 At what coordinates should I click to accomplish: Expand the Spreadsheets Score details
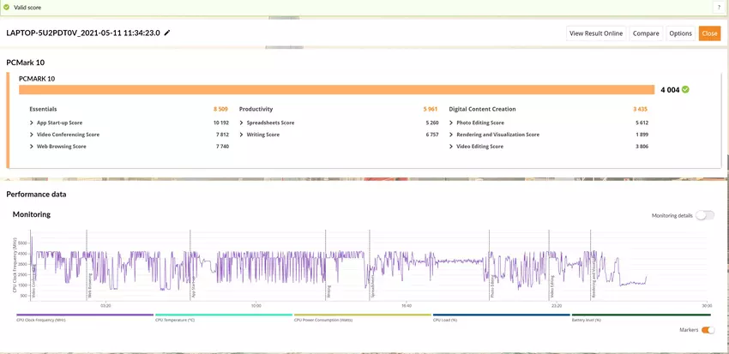click(x=242, y=123)
